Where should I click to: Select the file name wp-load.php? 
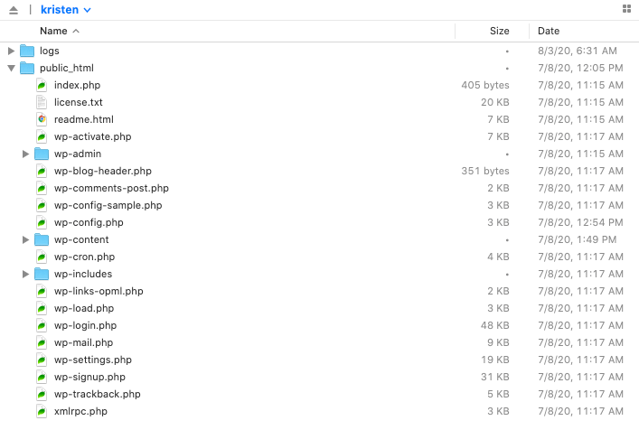(x=84, y=308)
